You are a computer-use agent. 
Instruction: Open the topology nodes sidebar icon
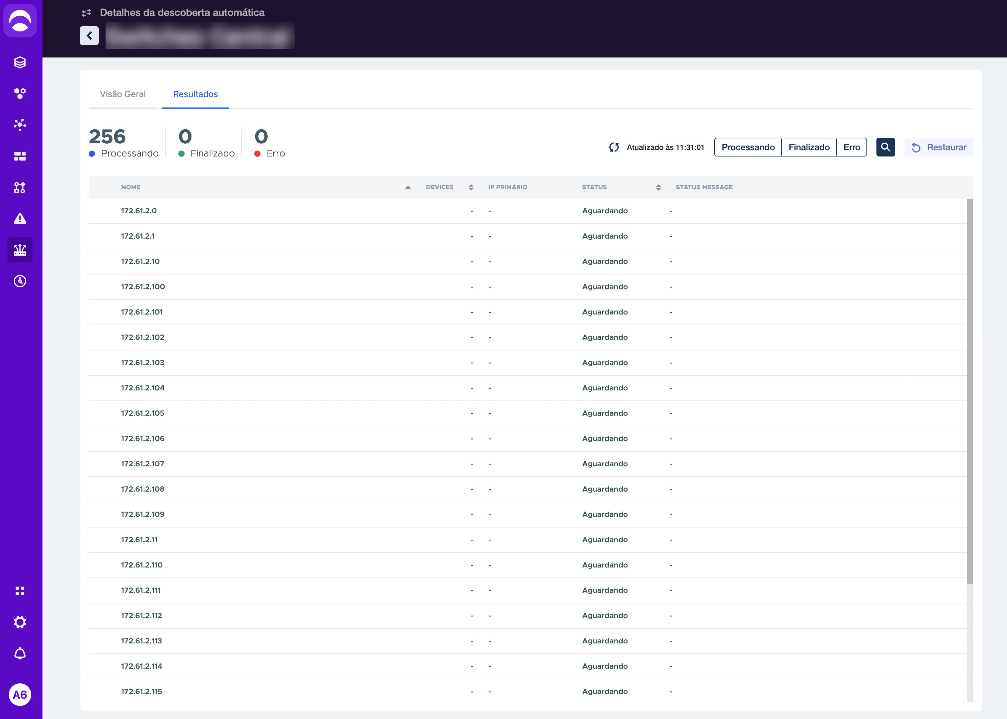pyautogui.click(x=20, y=188)
